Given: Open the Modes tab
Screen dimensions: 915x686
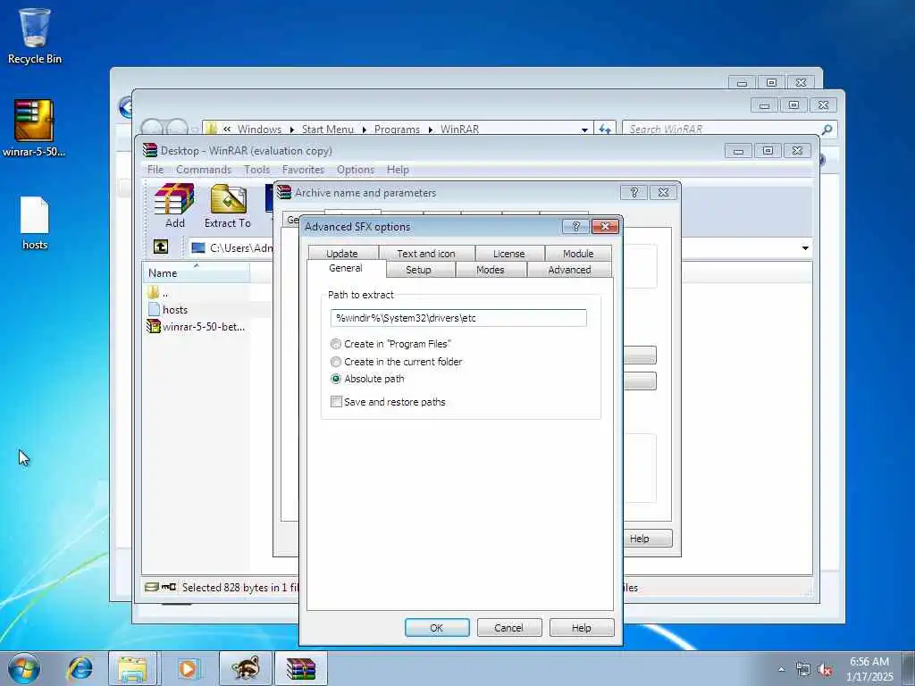Looking at the screenshot, I should tap(491, 270).
